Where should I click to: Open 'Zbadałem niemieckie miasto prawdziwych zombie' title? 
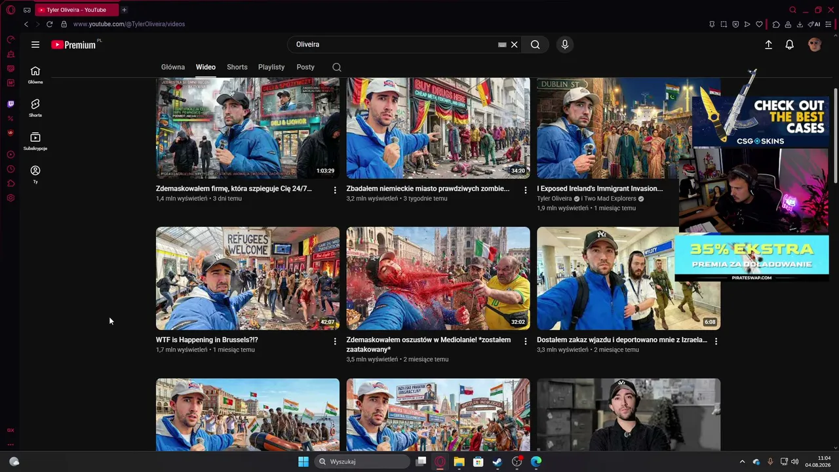click(428, 189)
